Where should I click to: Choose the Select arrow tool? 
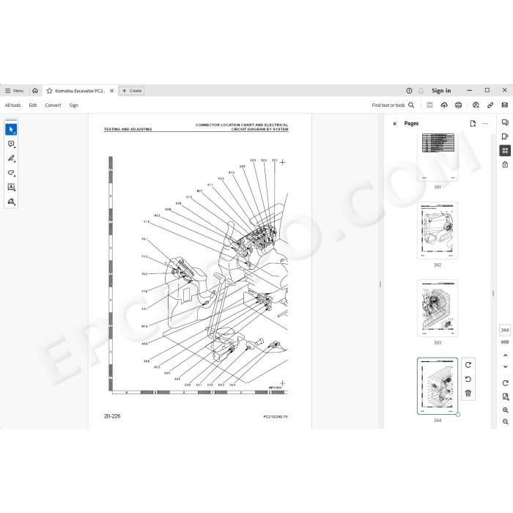click(x=11, y=130)
